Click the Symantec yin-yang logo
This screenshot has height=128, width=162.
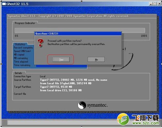pos(82,105)
